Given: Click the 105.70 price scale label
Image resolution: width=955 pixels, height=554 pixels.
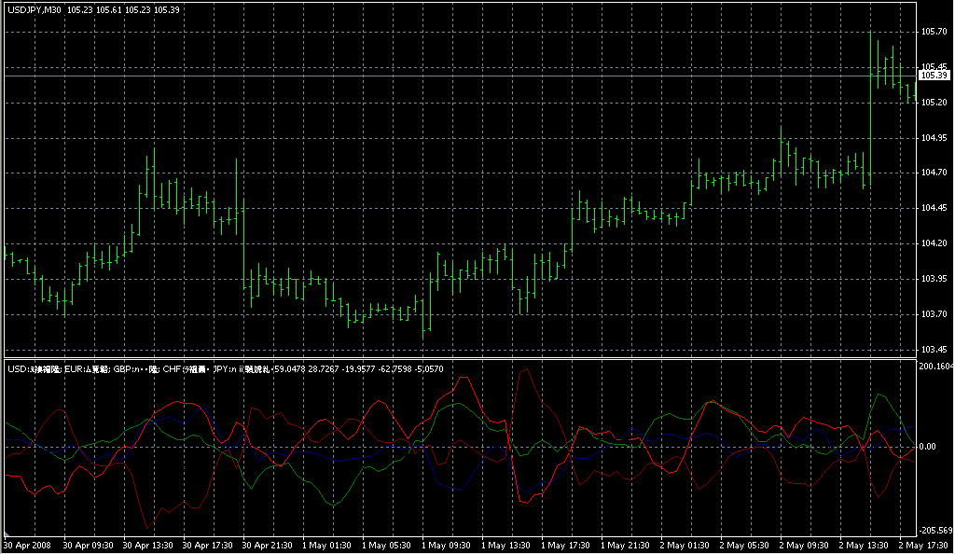Looking at the screenshot, I should (934, 32).
